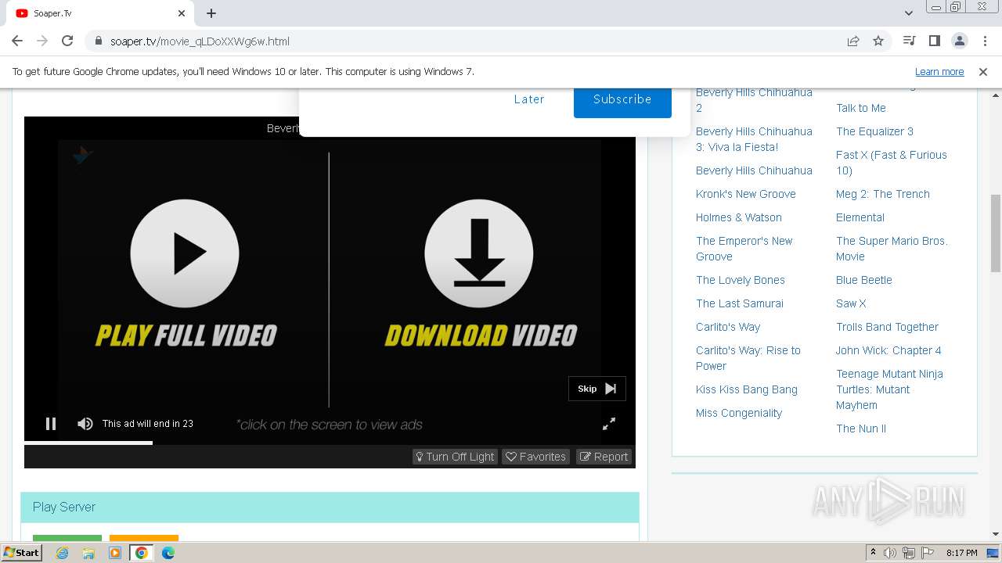
Task: Go back to the previous page
Action: click(17, 41)
